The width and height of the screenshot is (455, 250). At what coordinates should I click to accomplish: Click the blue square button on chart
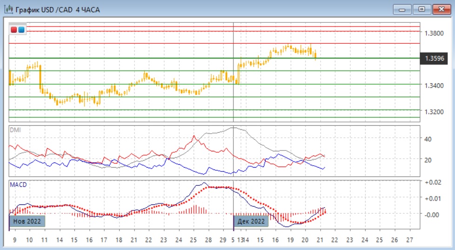coord(21,30)
